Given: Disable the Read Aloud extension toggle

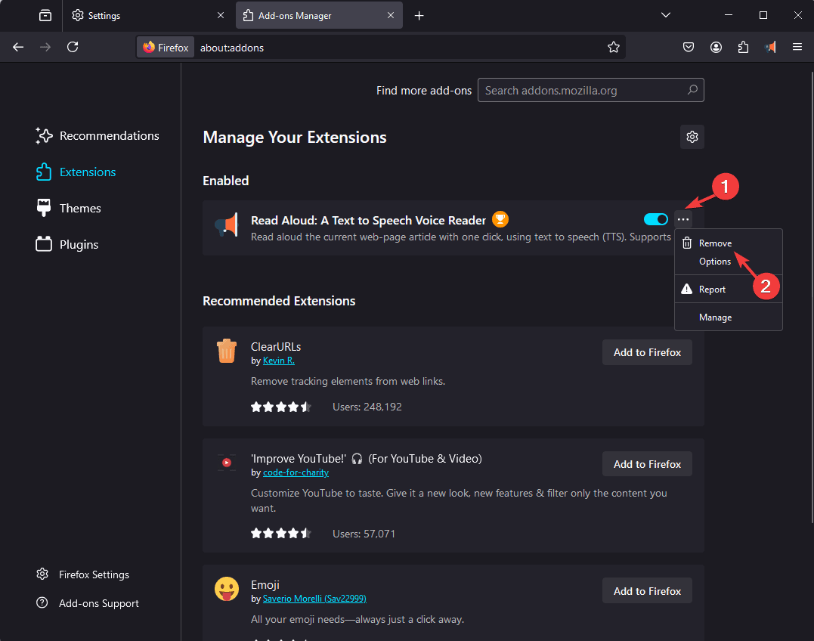Looking at the screenshot, I should pyautogui.click(x=656, y=219).
